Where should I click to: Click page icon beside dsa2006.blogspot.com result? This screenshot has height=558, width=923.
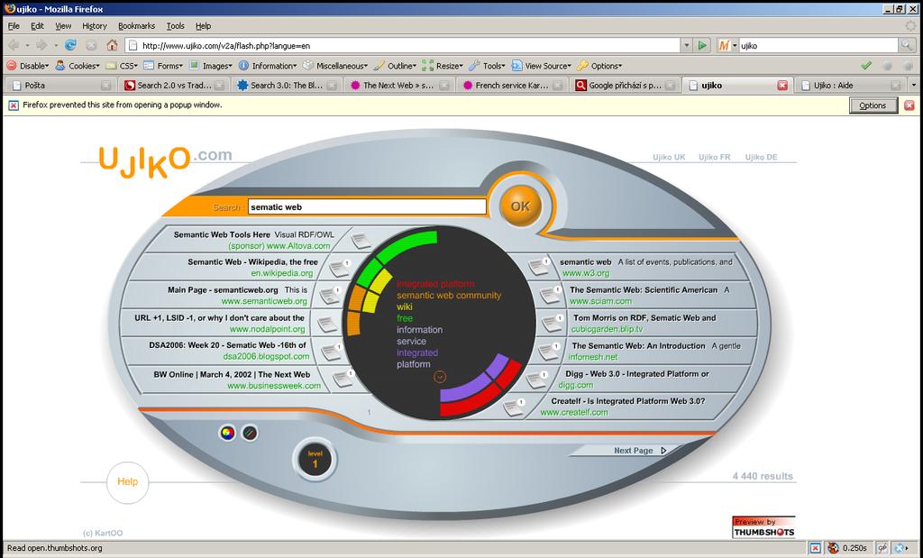coord(333,351)
